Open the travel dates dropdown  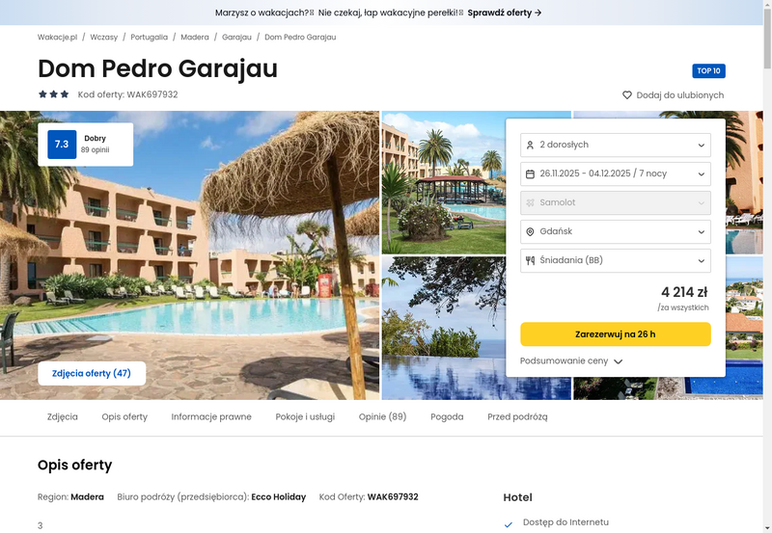(x=616, y=174)
